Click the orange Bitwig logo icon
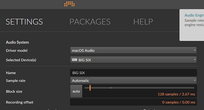Image resolution: width=204 pixels, height=110 pixels. pos(69,4)
